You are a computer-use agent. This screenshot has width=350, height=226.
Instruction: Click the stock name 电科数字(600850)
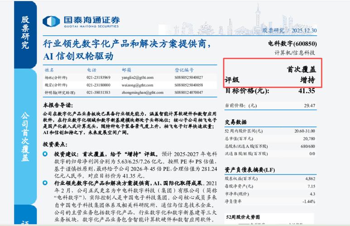292,43
